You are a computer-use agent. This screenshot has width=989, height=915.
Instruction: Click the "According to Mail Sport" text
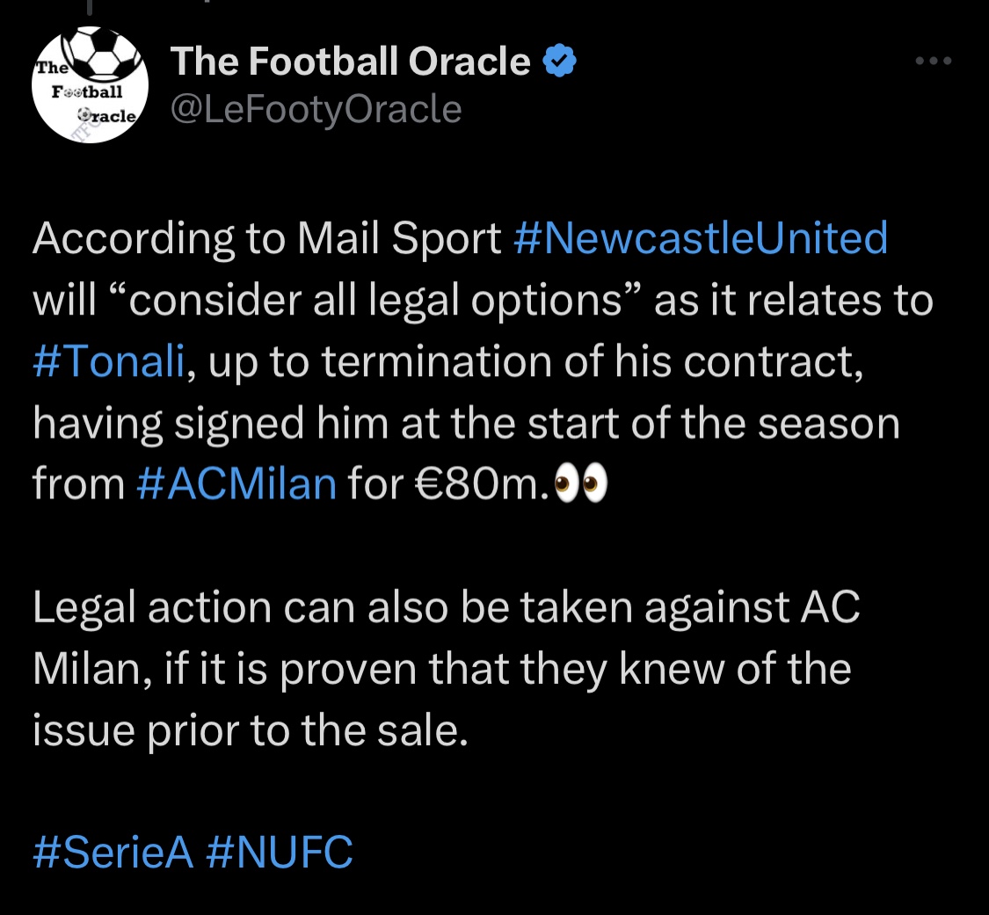pyautogui.click(x=266, y=239)
